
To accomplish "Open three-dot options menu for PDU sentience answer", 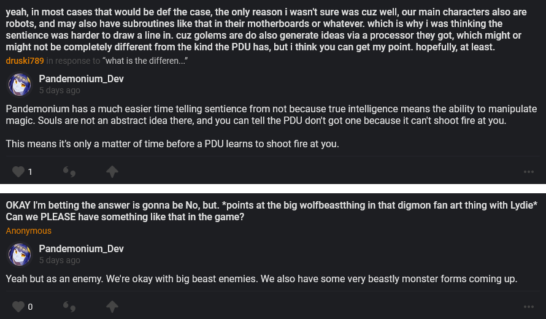I will [529, 172].
